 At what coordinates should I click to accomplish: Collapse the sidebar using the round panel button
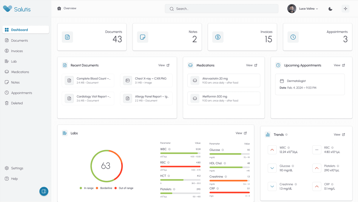[x=44, y=191]
